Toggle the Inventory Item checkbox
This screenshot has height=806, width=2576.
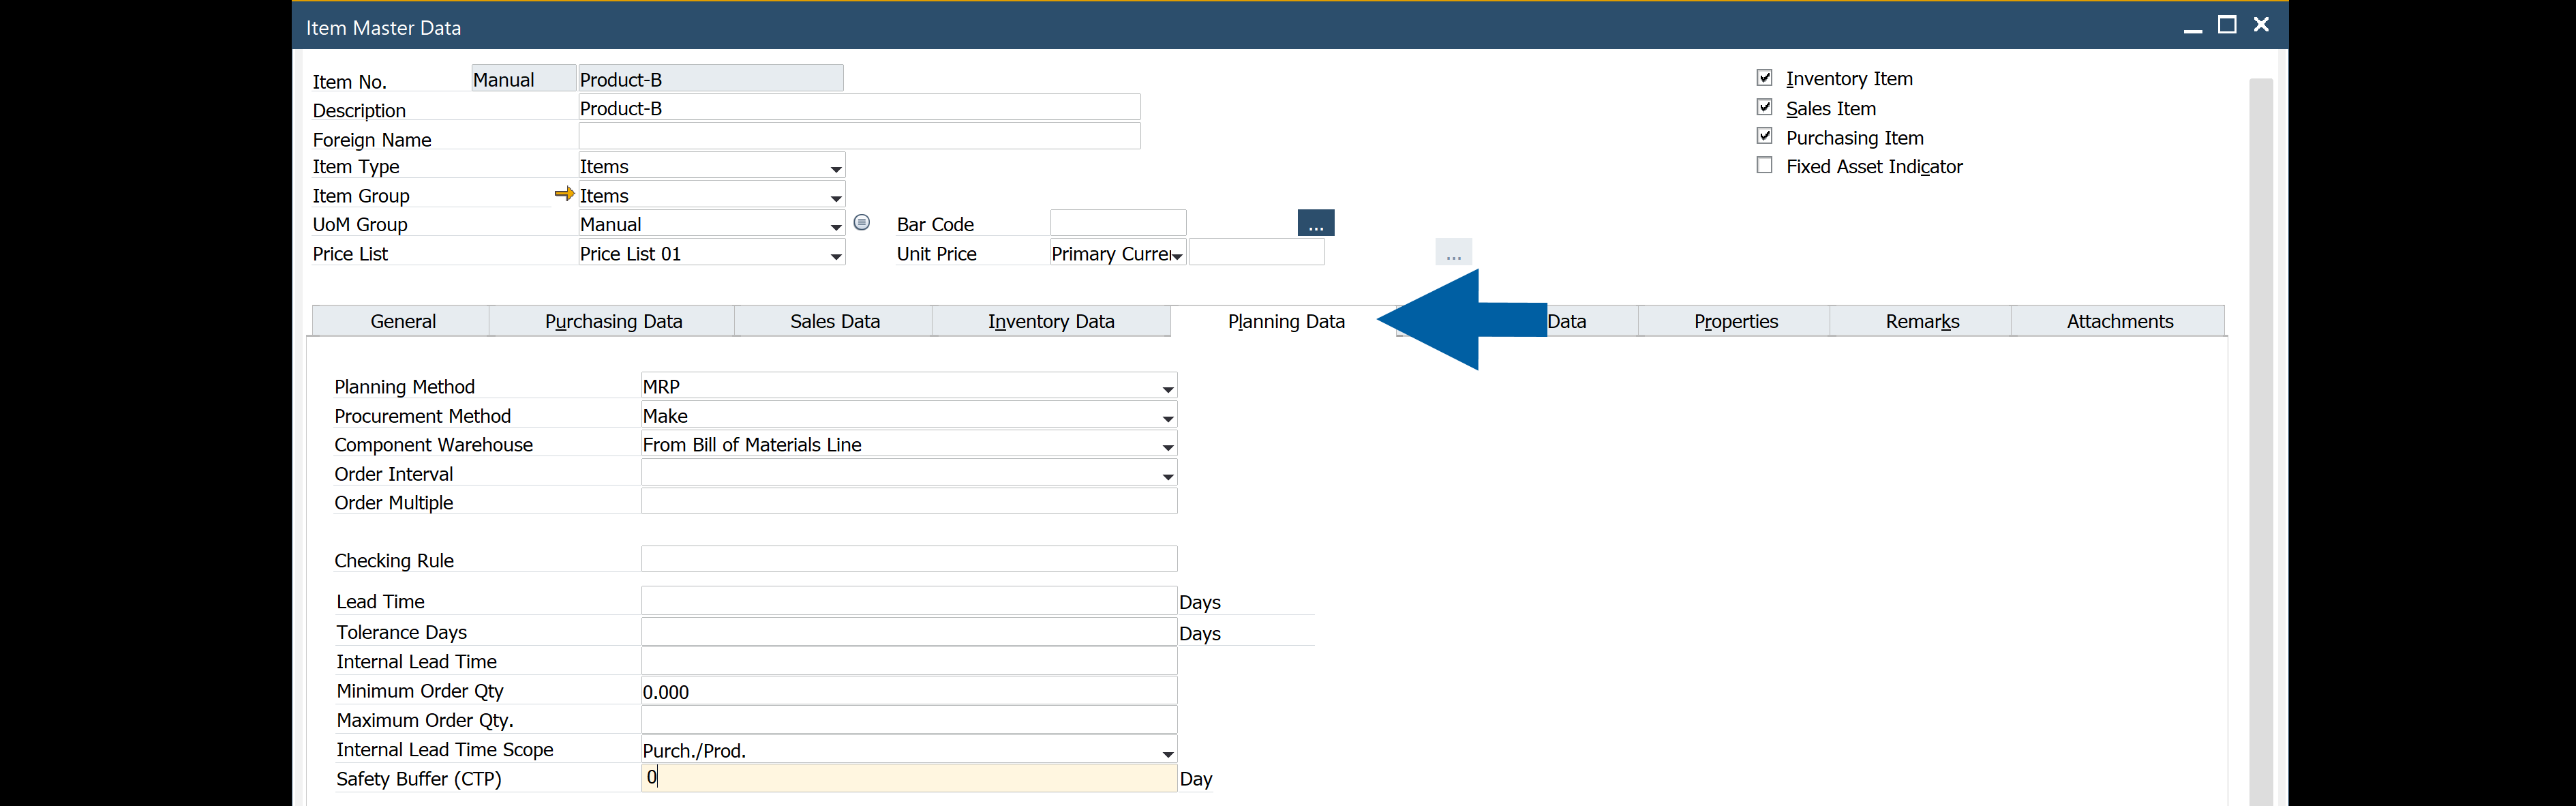coord(1764,77)
